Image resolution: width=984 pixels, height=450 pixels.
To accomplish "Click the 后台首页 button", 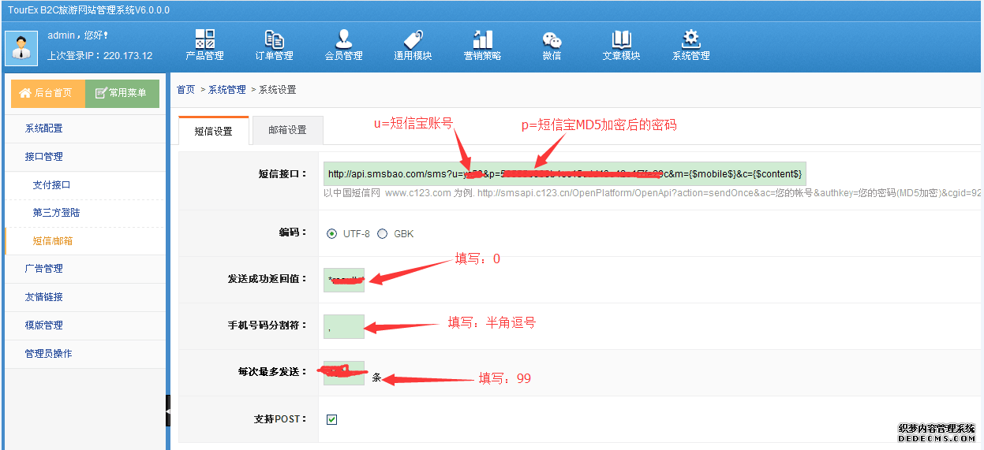I will [x=47, y=93].
